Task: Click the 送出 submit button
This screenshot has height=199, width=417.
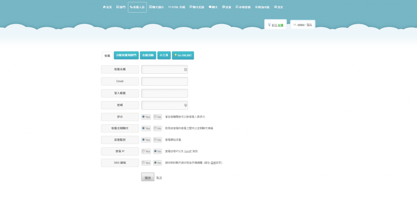Action: [x=147, y=177]
